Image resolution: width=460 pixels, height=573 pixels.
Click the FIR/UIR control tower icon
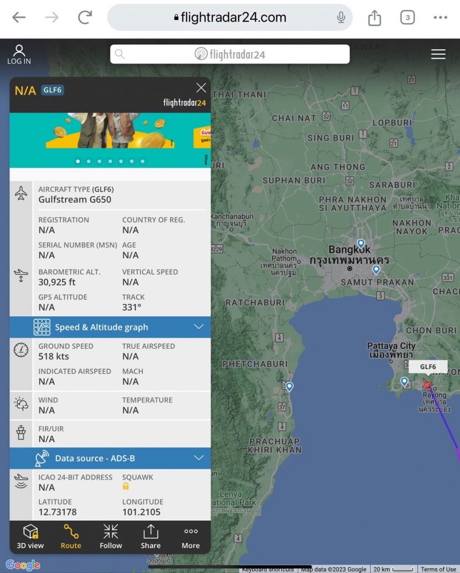[x=21, y=433]
